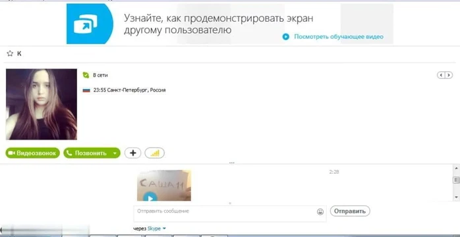This screenshot has width=460, height=237.
Task: Send message with Отправить button
Action: click(x=350, y=211)
